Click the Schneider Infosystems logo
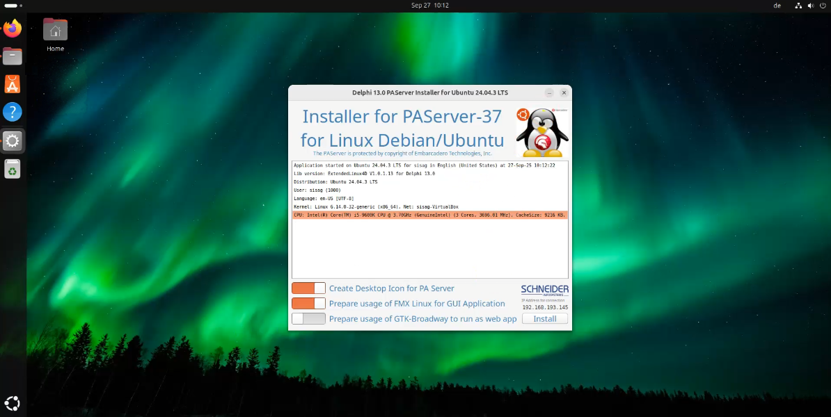Viewport: 831px width, 417px height. click(544, 291)
